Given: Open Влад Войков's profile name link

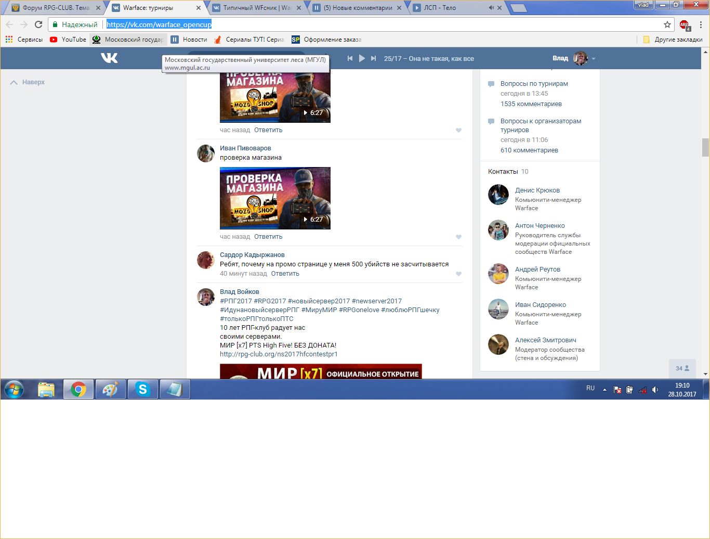Looking at the screenshot, I should pyautogui.click(x=239, y=292).
